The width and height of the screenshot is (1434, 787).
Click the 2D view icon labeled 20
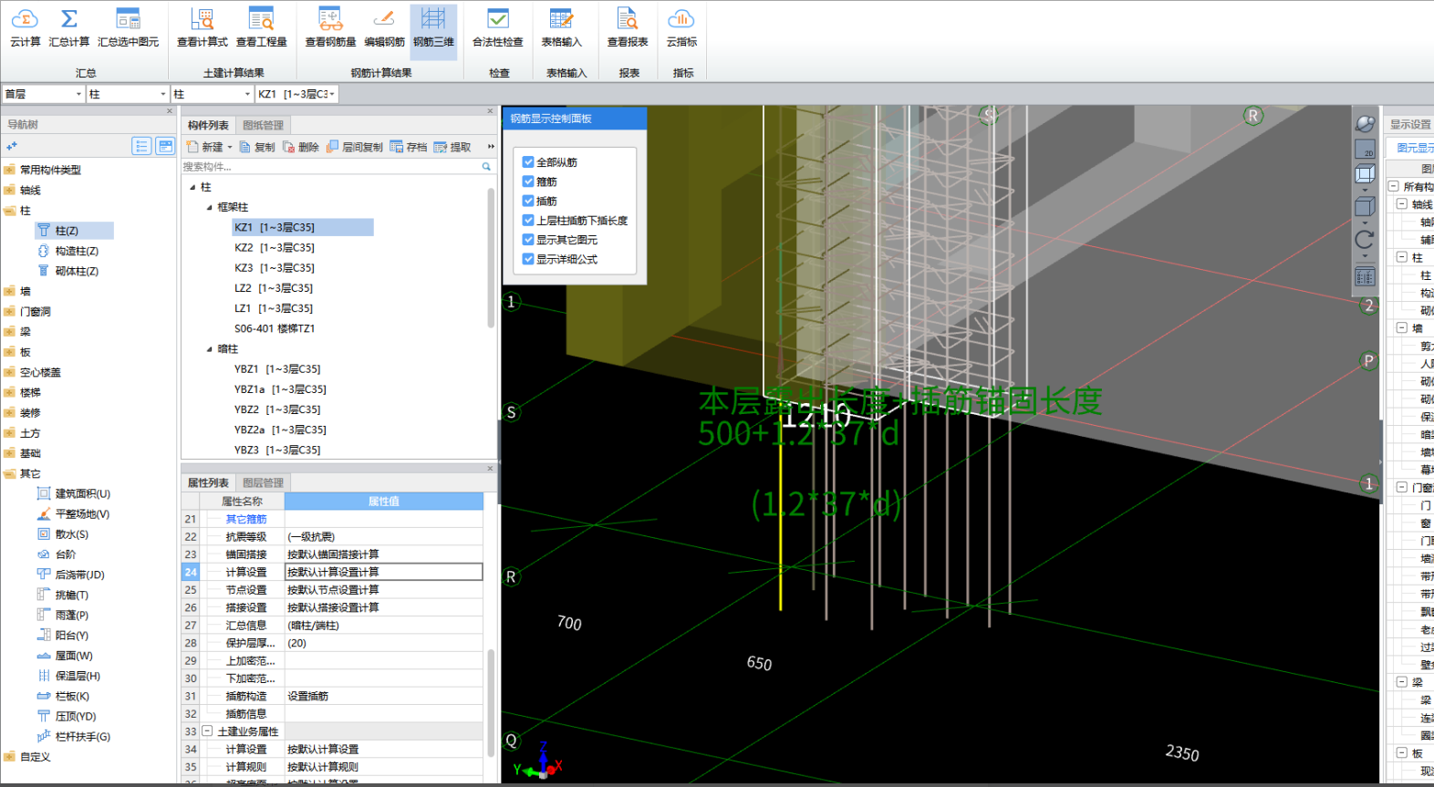pyautogui.click(x=1365, y=150)
